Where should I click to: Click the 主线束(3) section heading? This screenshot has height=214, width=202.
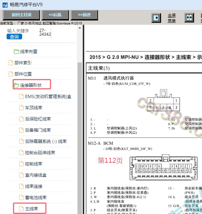(99, 68)
